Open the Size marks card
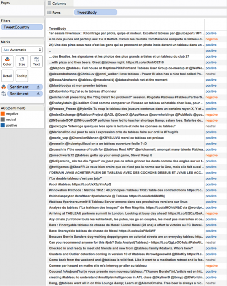This screenshot has height=286, width=227. tap(22, 61)
